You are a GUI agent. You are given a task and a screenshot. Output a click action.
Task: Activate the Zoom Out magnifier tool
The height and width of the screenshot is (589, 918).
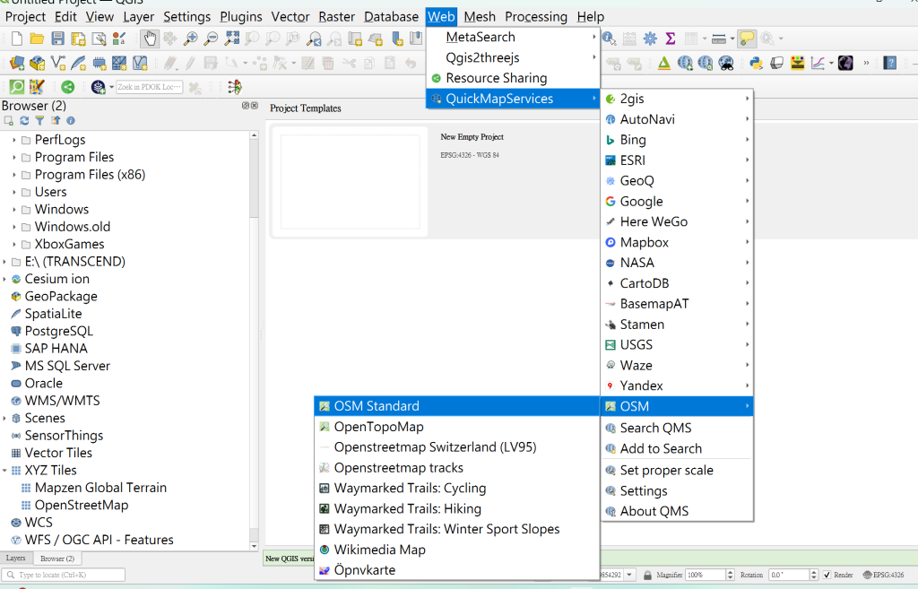211,39
